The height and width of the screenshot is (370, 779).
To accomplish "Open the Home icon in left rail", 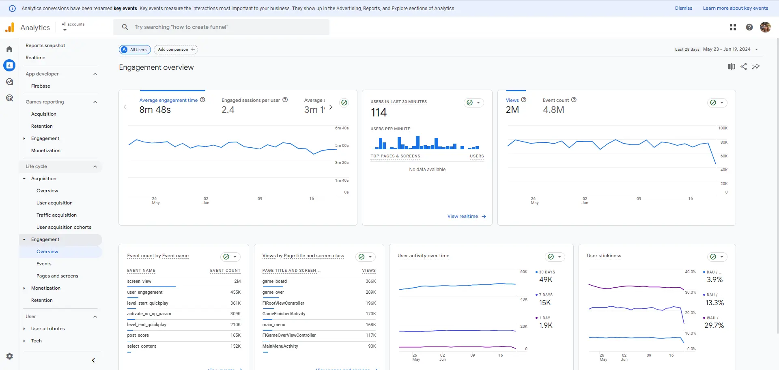I will [9, 49].
